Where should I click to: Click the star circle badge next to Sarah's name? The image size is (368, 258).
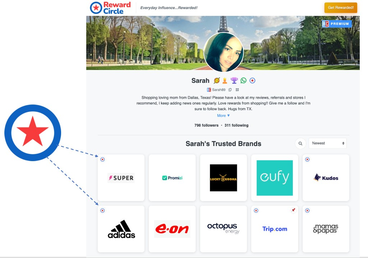252,81
